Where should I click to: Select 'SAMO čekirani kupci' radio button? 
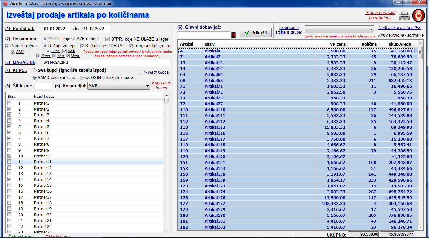tap(35, 78)
